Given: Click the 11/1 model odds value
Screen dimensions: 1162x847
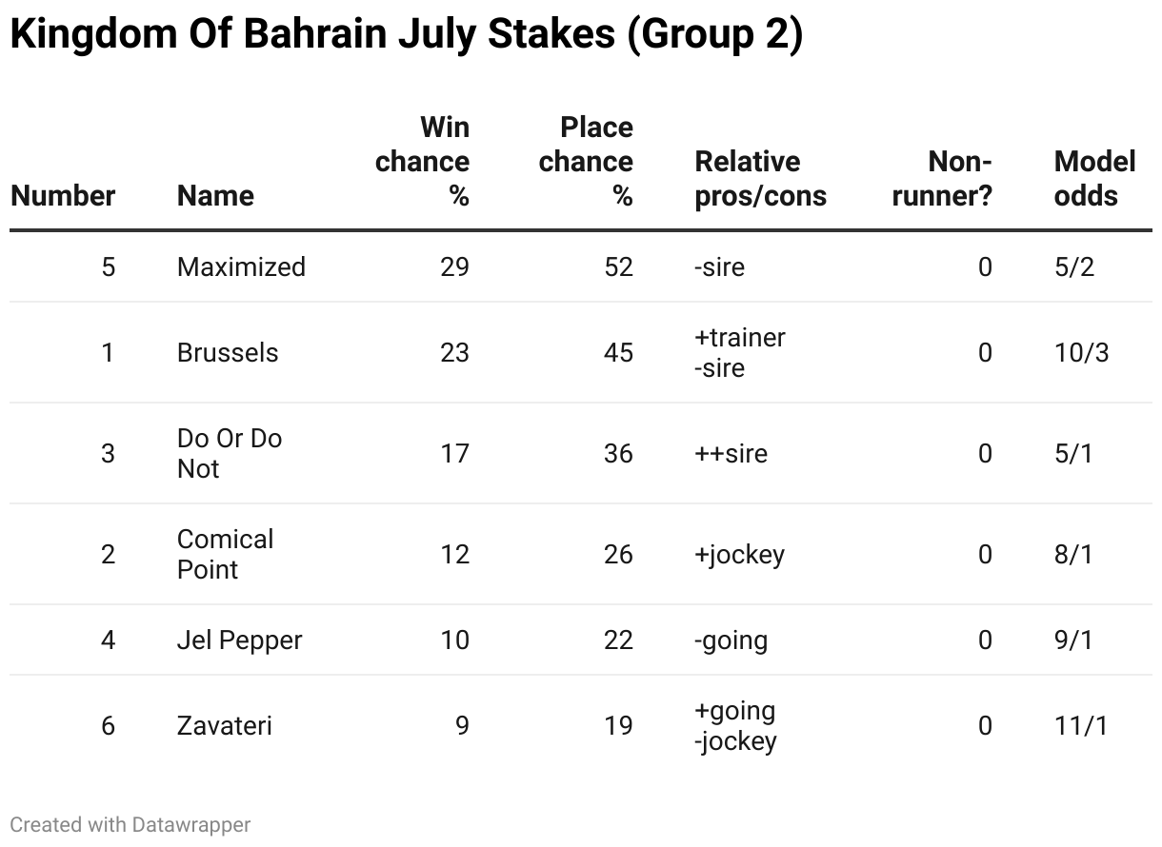Looking at the screenshot, I should pos(1081,725).
